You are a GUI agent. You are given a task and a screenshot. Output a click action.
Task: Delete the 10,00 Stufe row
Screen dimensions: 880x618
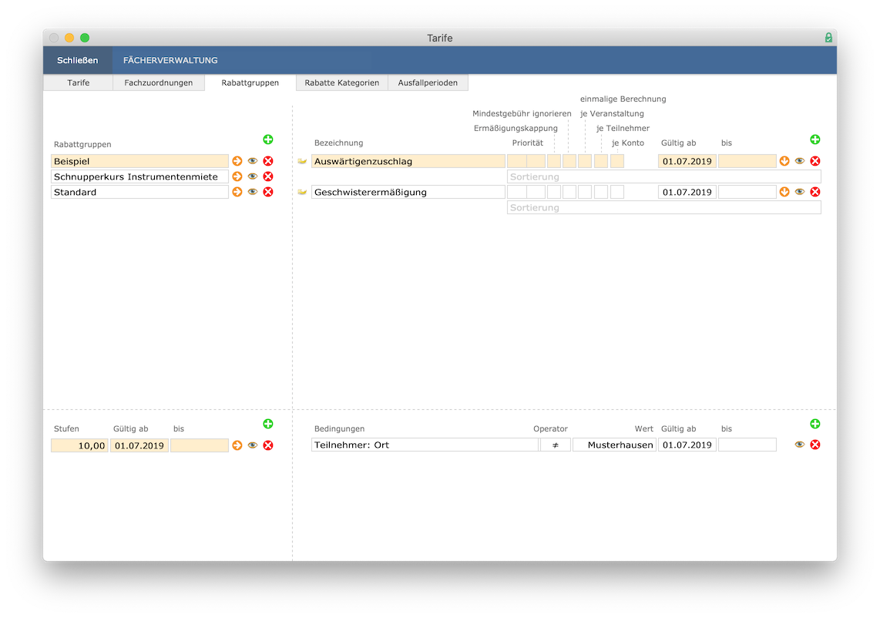coord(268,445)
